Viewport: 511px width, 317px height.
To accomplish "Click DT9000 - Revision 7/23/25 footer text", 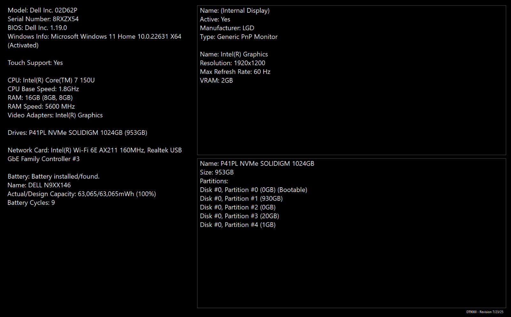I will click(485, 312).
